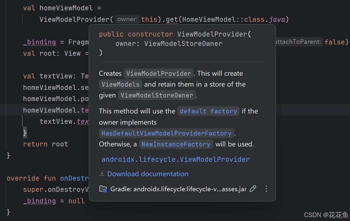350x221 pixels.
Task: Click 'return root' statement
Action: click(x=46, y=144)
